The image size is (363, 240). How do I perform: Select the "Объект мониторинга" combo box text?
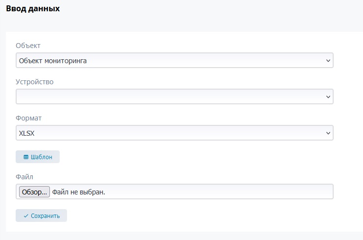[x=54, y=61]
